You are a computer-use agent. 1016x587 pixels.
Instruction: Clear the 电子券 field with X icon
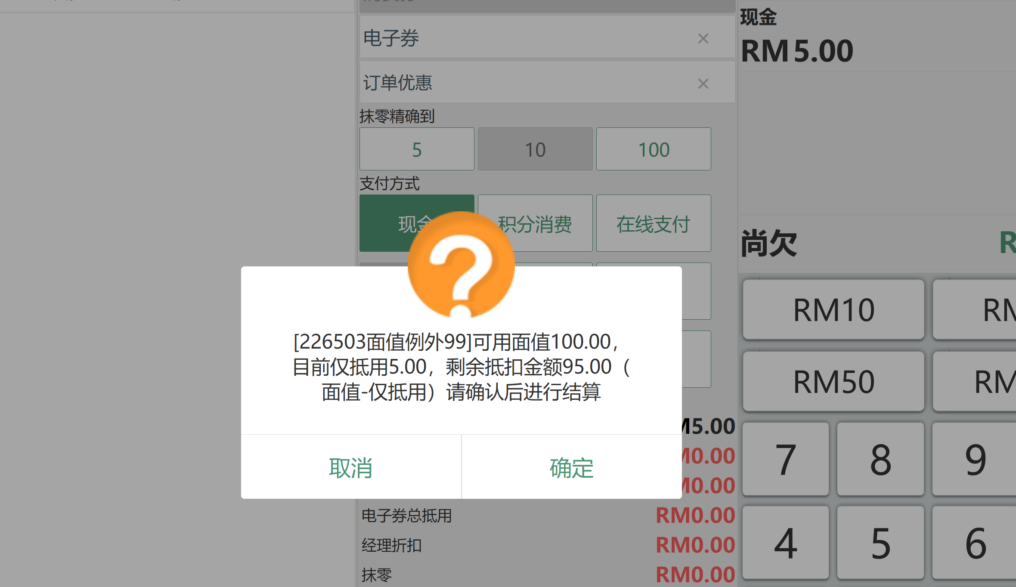click(703, 39)
